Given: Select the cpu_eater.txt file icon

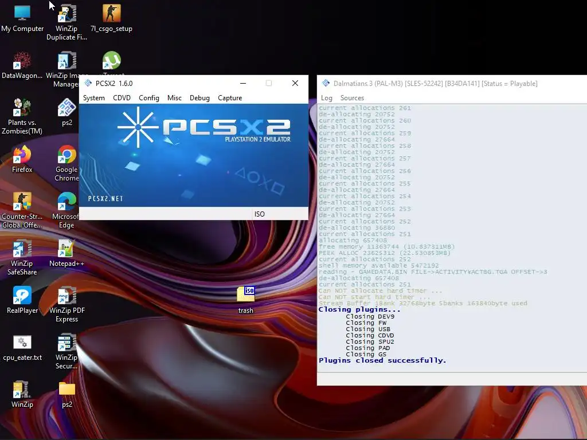Looking at the screenshot, I should coord(22,347).
